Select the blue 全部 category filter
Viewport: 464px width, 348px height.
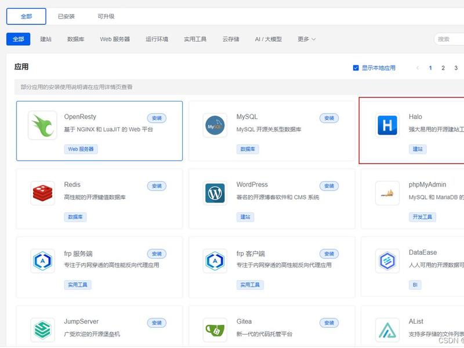(19, 39)
